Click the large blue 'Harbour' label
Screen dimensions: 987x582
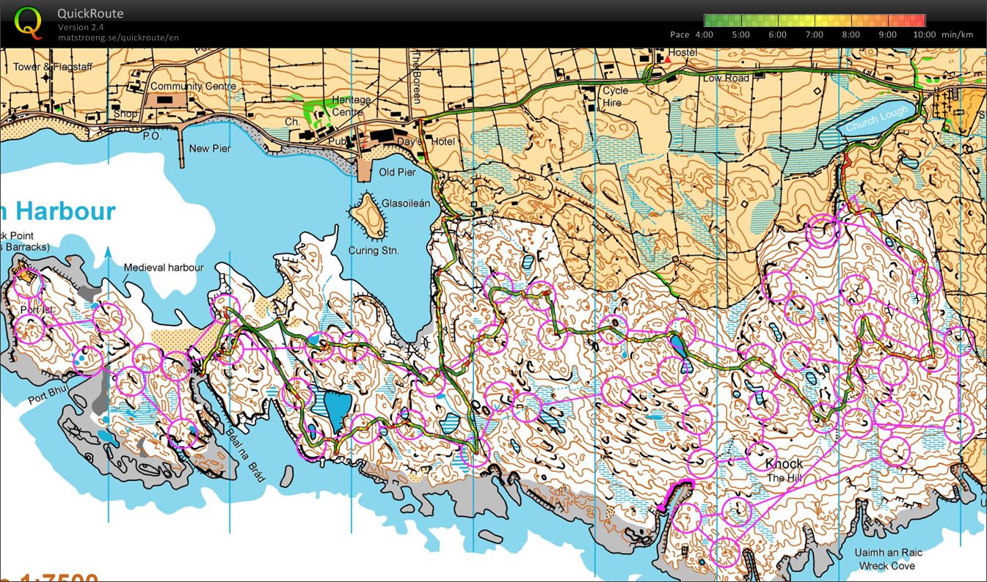coord(66,211)
